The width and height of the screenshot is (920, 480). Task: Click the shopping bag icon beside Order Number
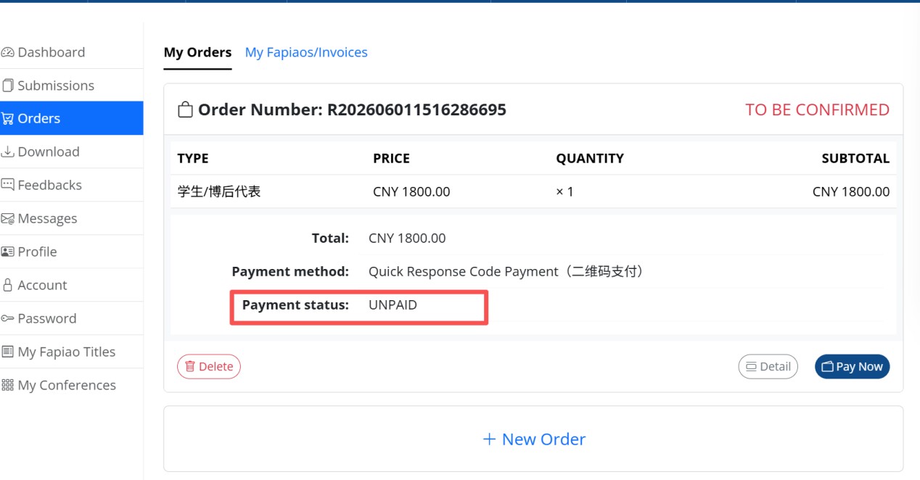tap(185, 110)
